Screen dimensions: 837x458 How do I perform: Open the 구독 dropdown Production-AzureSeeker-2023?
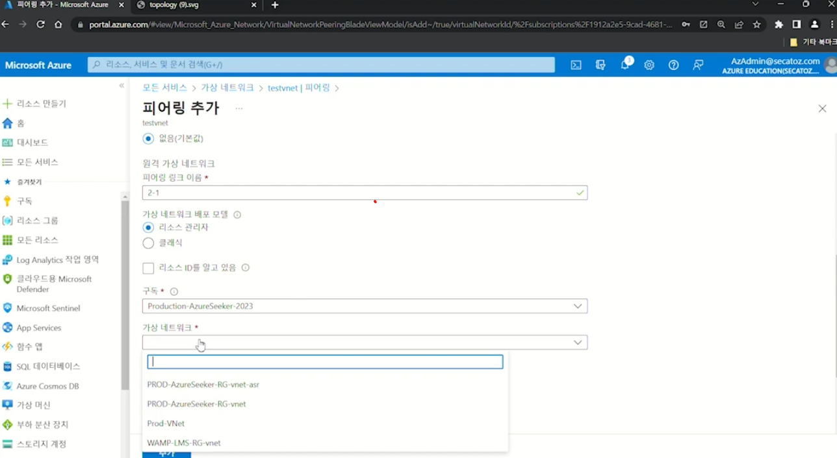pyautogui.click(x=365, y=306)
